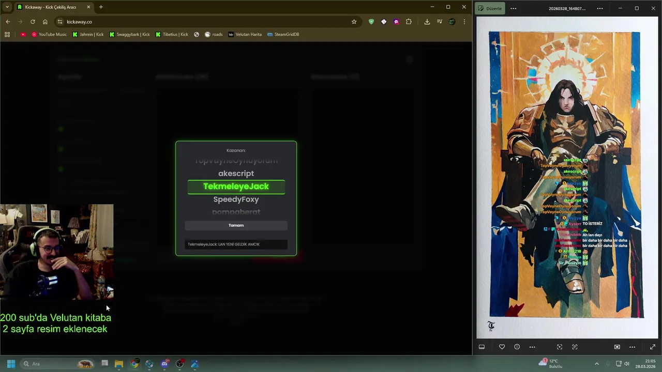This screenshot has width=662, height=372.
Task: Open File Explorer from the taskbar
Action: (x=119, y=364)
